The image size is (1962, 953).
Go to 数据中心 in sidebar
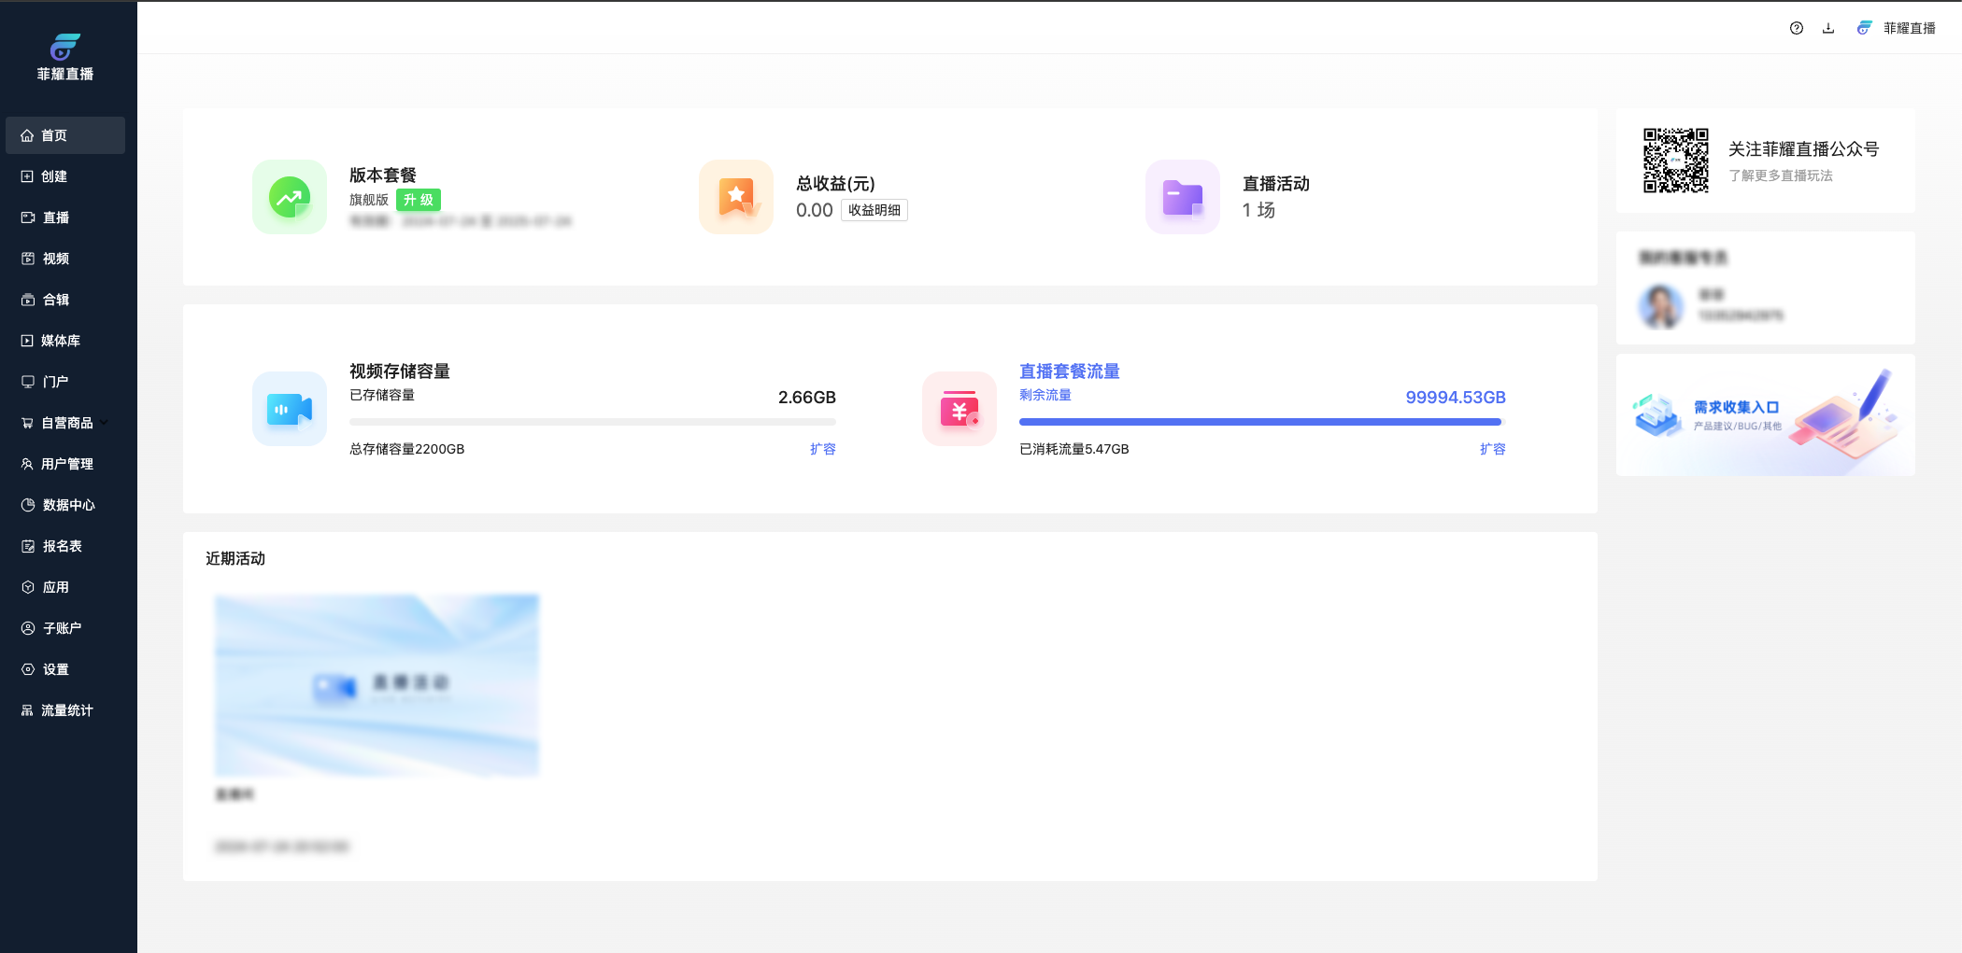coord(68,505)
